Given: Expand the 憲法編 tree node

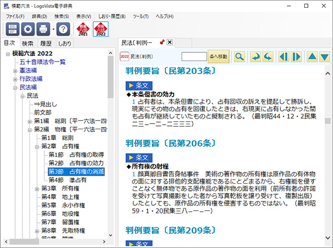Looking at the screenshot, I should click(15, 71).
